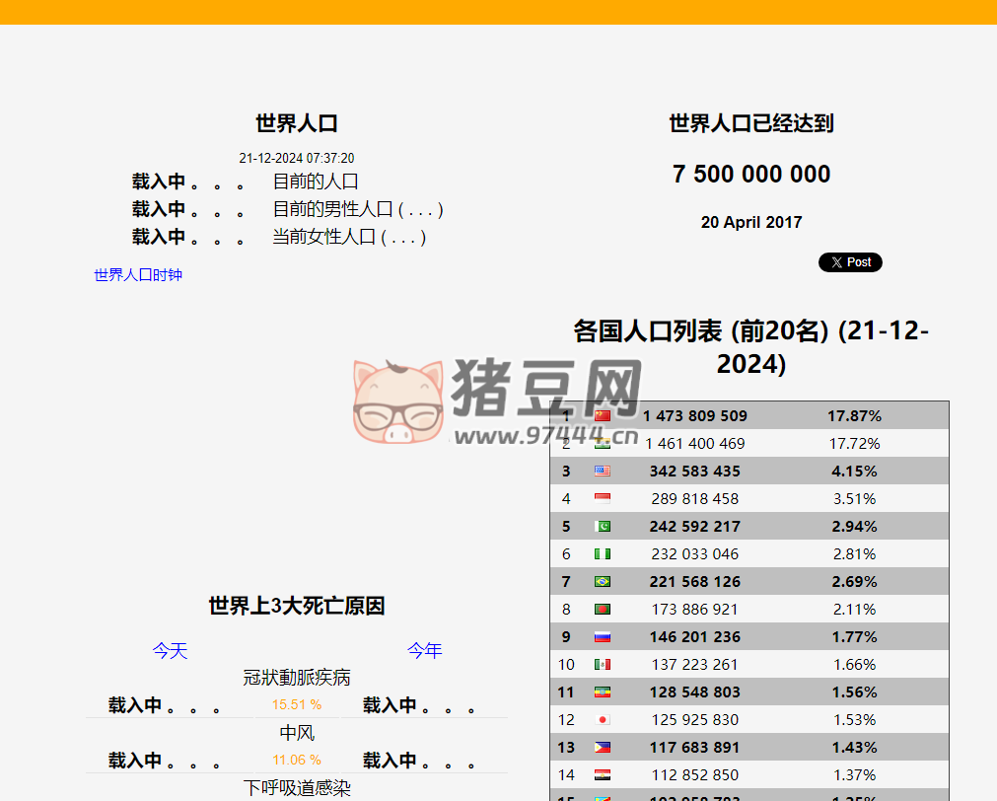Select the Japan flag icon in row 12
The width and height of the screenshot is (997, 801).
tap(603, 719)
